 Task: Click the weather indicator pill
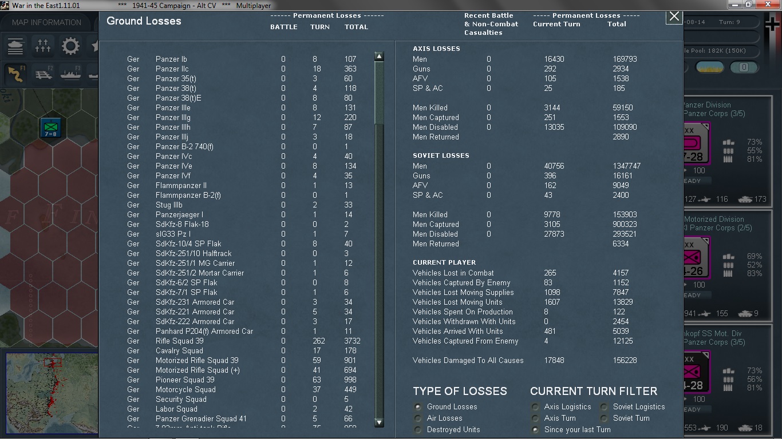coord(709,67)
